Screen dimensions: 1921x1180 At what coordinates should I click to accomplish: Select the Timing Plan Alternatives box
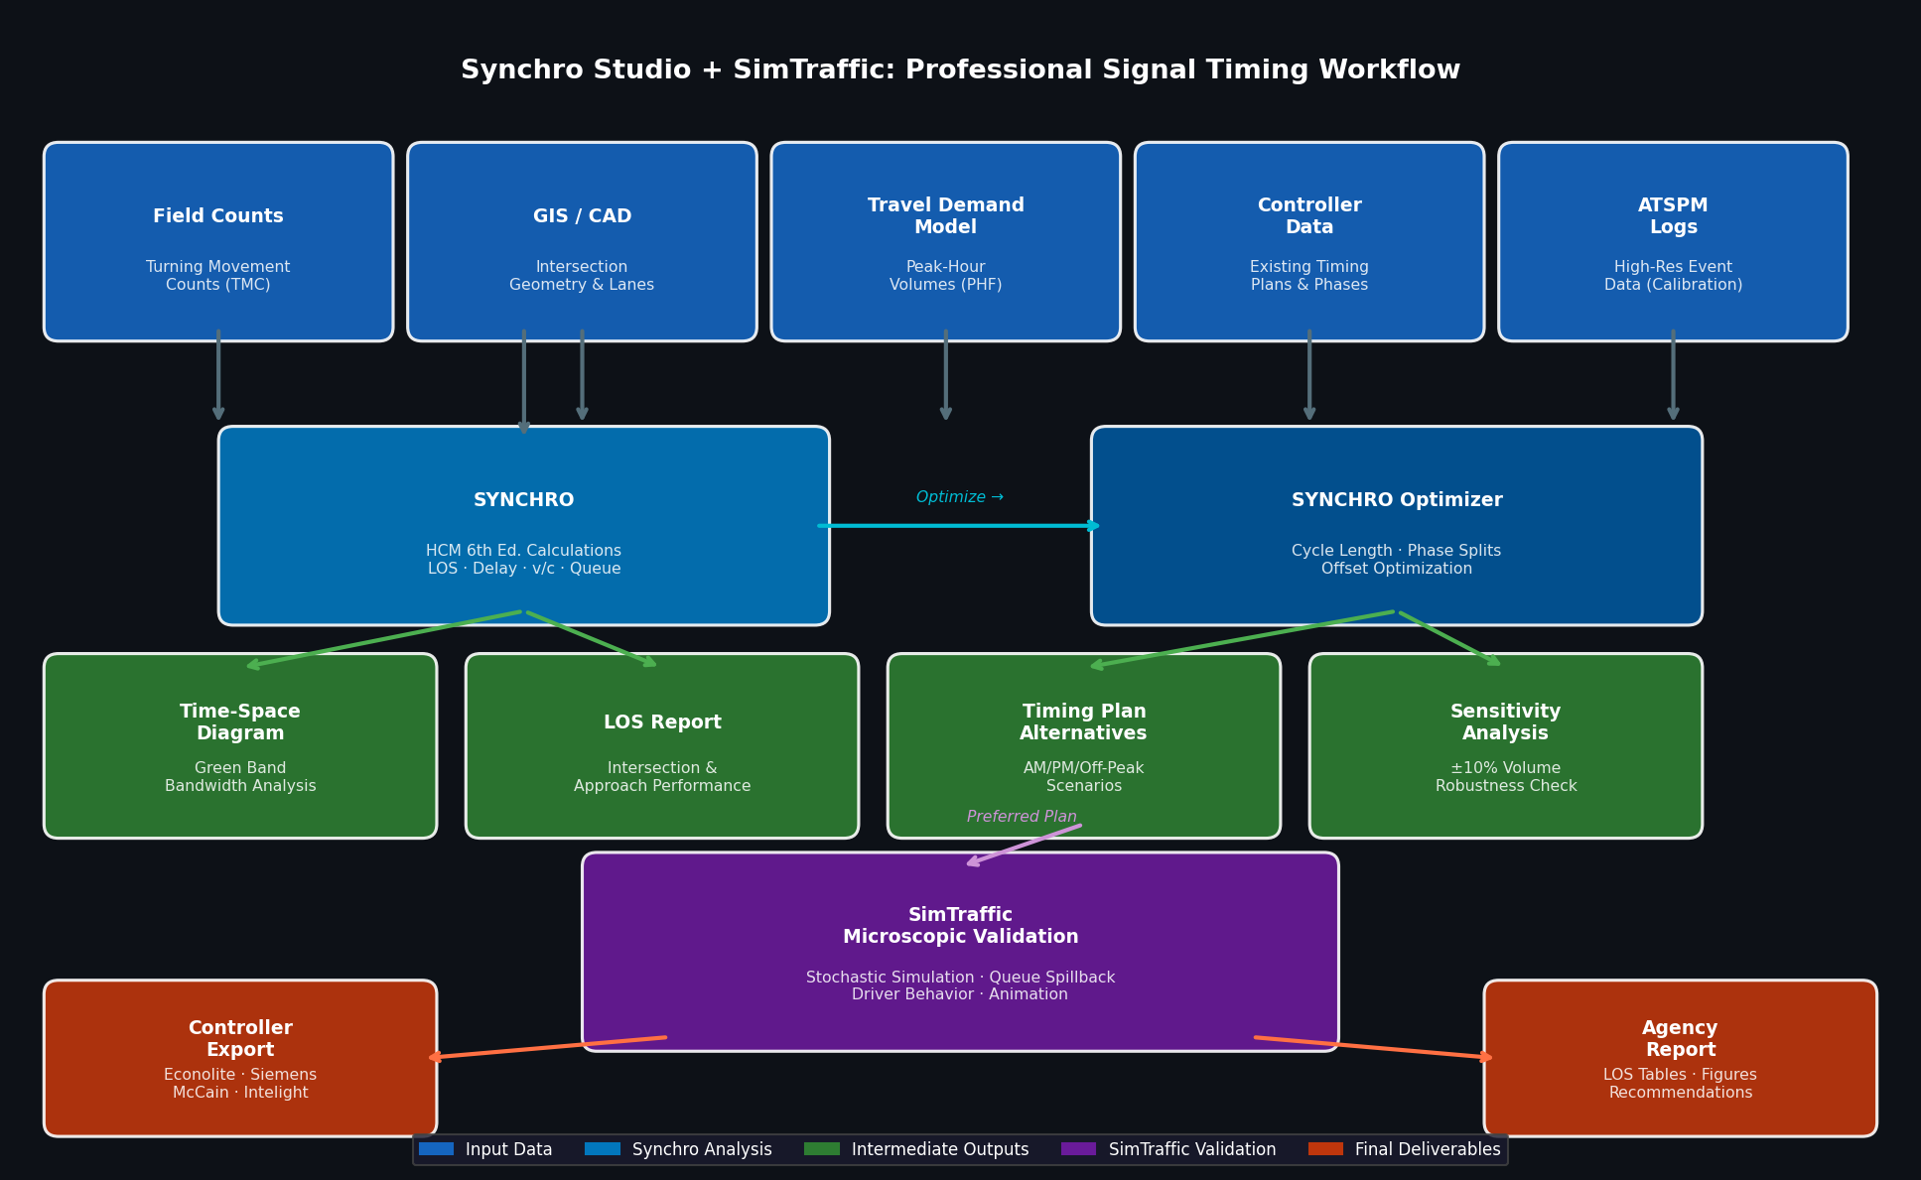pyautogui.click(x=1084, y=745)
